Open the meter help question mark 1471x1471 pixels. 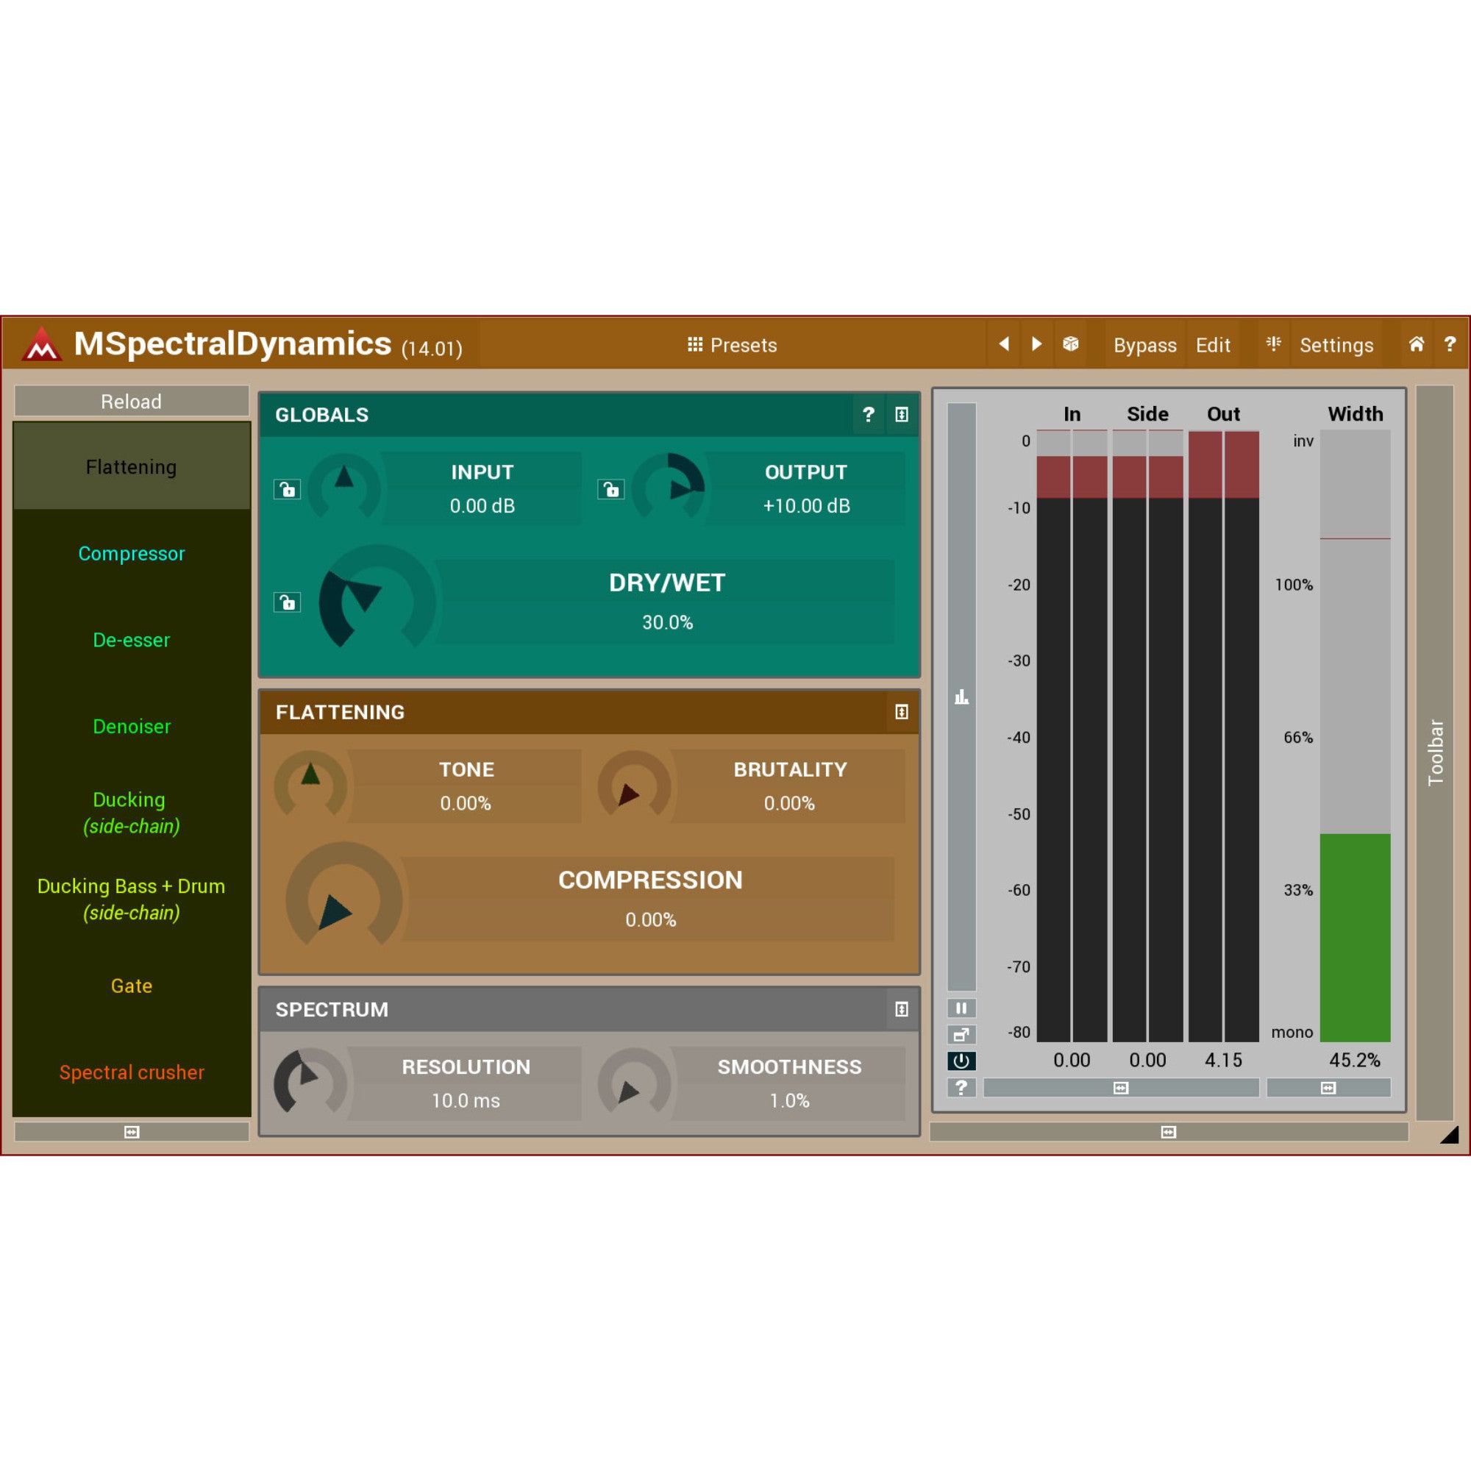tap(961, 1087)
